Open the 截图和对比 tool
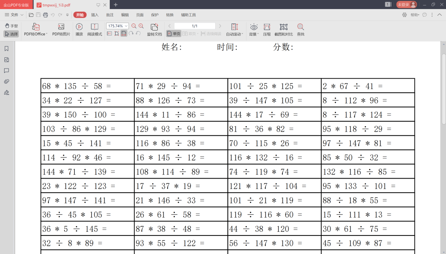This screenshot has width=446, height=254. point(284,27)
